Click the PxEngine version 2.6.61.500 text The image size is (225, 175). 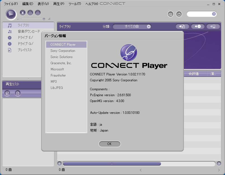click(x=110, y=95)
